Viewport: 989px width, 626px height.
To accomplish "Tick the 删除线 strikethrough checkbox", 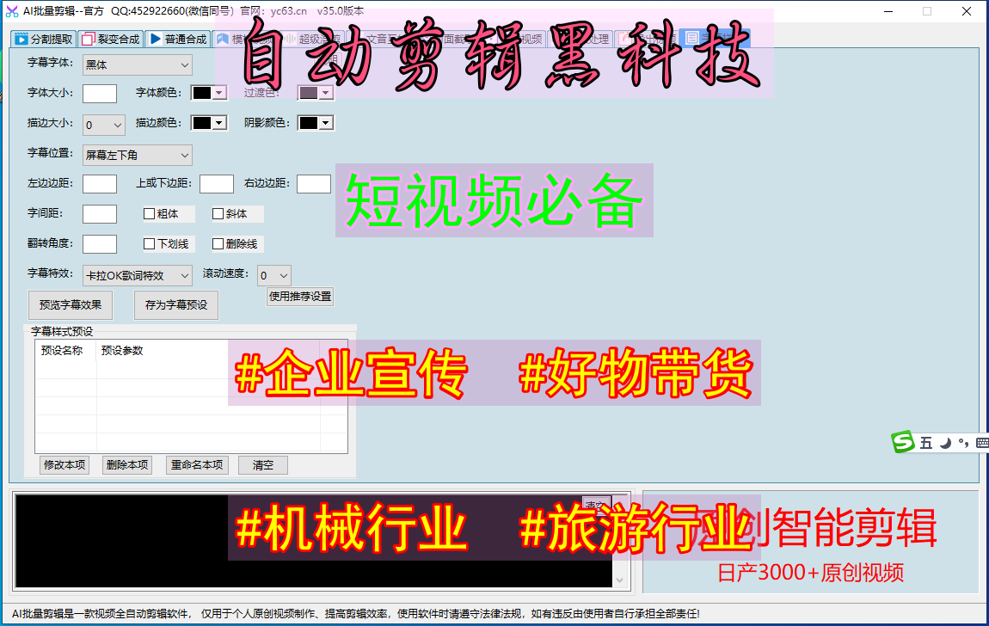I will point(218,243).
